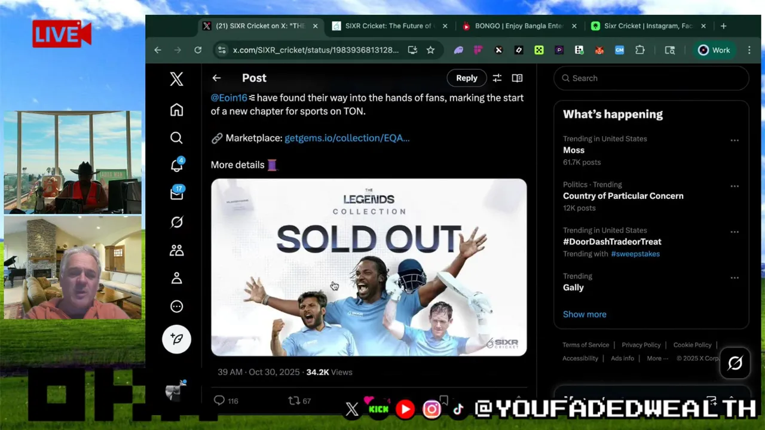Click the 34.2K Views count
The width and height of the screenshot is (765, 430).
(x=329, y=372)
